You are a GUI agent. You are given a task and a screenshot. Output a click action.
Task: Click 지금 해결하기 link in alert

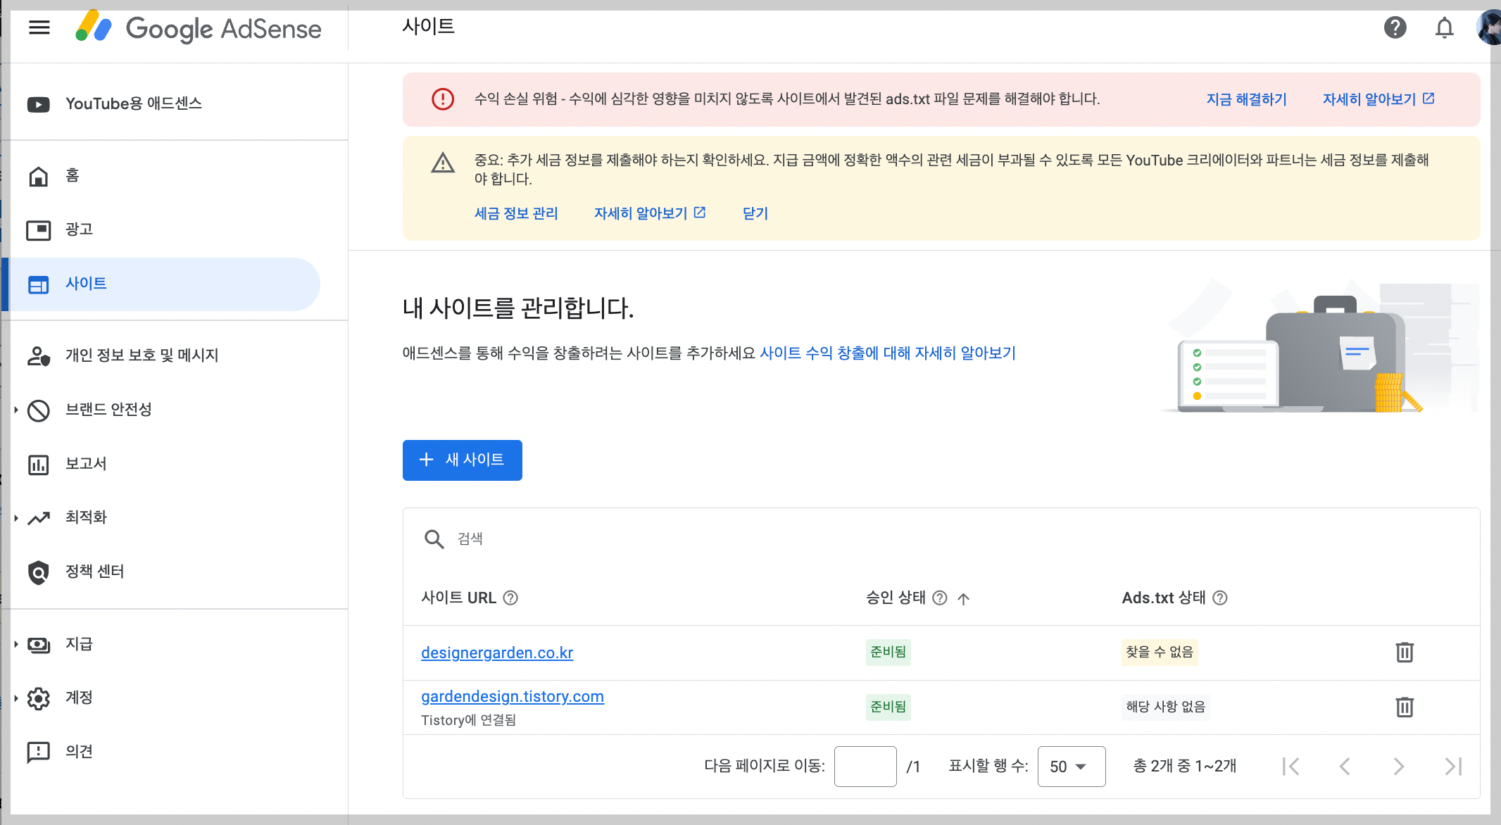pyautogui.click(x=1246, y=99)
